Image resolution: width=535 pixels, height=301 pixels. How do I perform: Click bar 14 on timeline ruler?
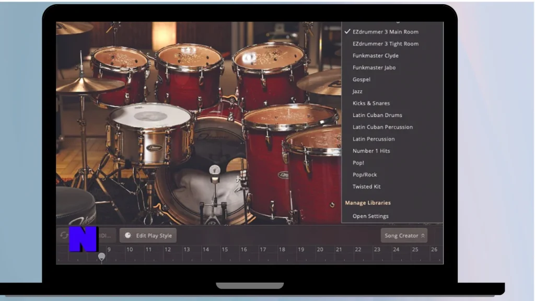click(206, 249)
